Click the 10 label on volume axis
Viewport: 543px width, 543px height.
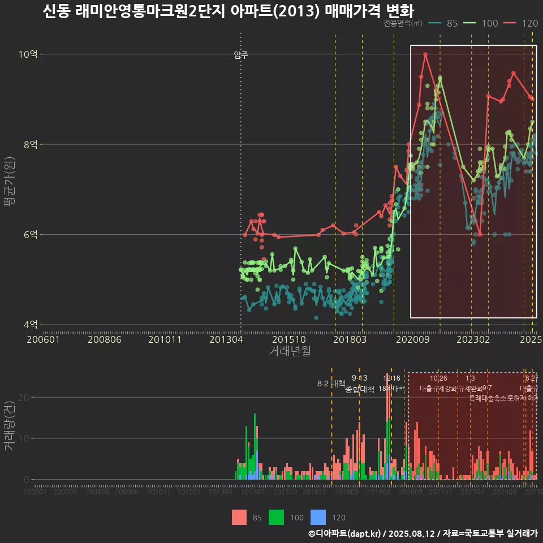(x=24, y=438)
